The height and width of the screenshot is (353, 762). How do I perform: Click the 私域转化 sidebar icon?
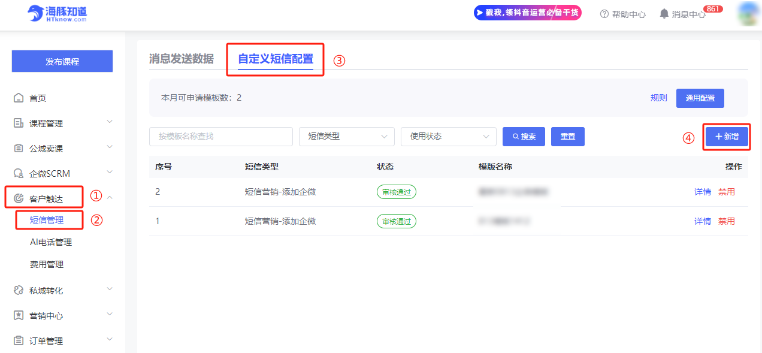[x=19, y=291]
